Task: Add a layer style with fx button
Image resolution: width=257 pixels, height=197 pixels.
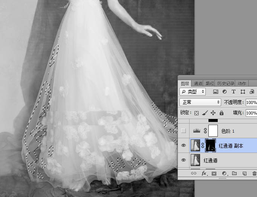Action: [204, 174]
